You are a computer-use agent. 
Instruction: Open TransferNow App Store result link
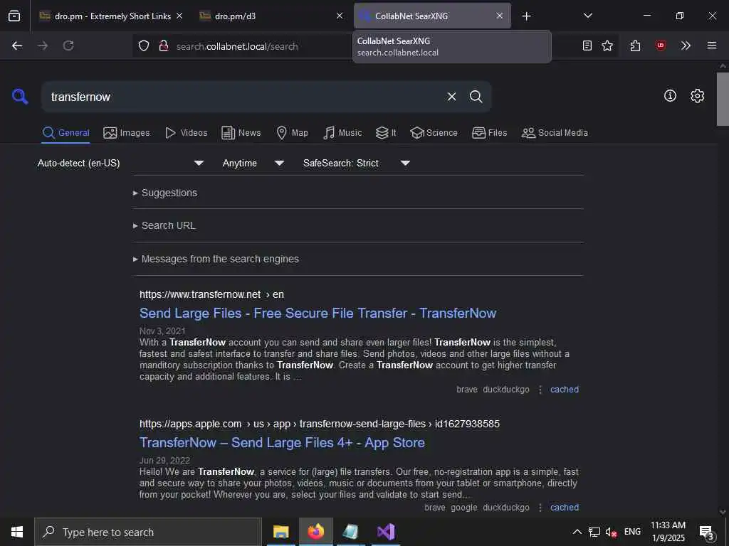click(x=282, y=442)
